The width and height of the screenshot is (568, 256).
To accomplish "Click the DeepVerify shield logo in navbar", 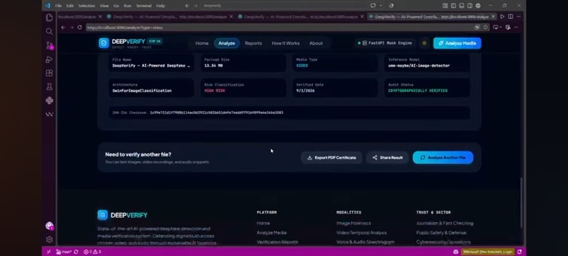I will click(104, 43).
